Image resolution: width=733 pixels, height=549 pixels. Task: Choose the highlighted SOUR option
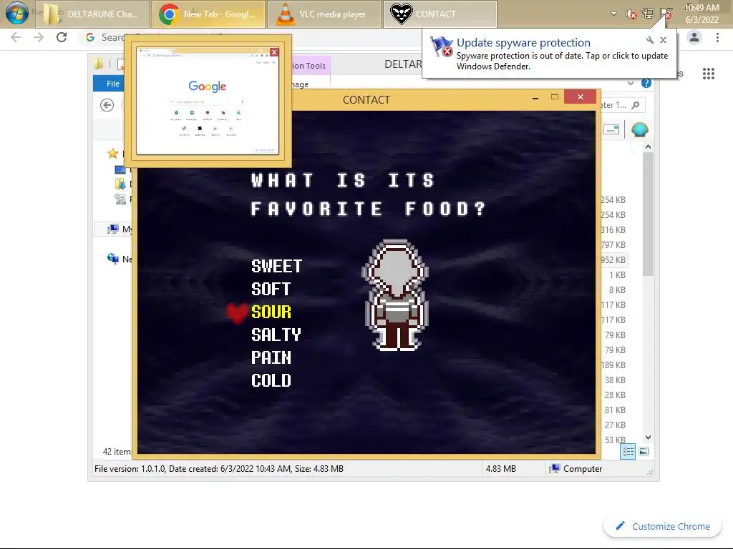coord(271,312)
